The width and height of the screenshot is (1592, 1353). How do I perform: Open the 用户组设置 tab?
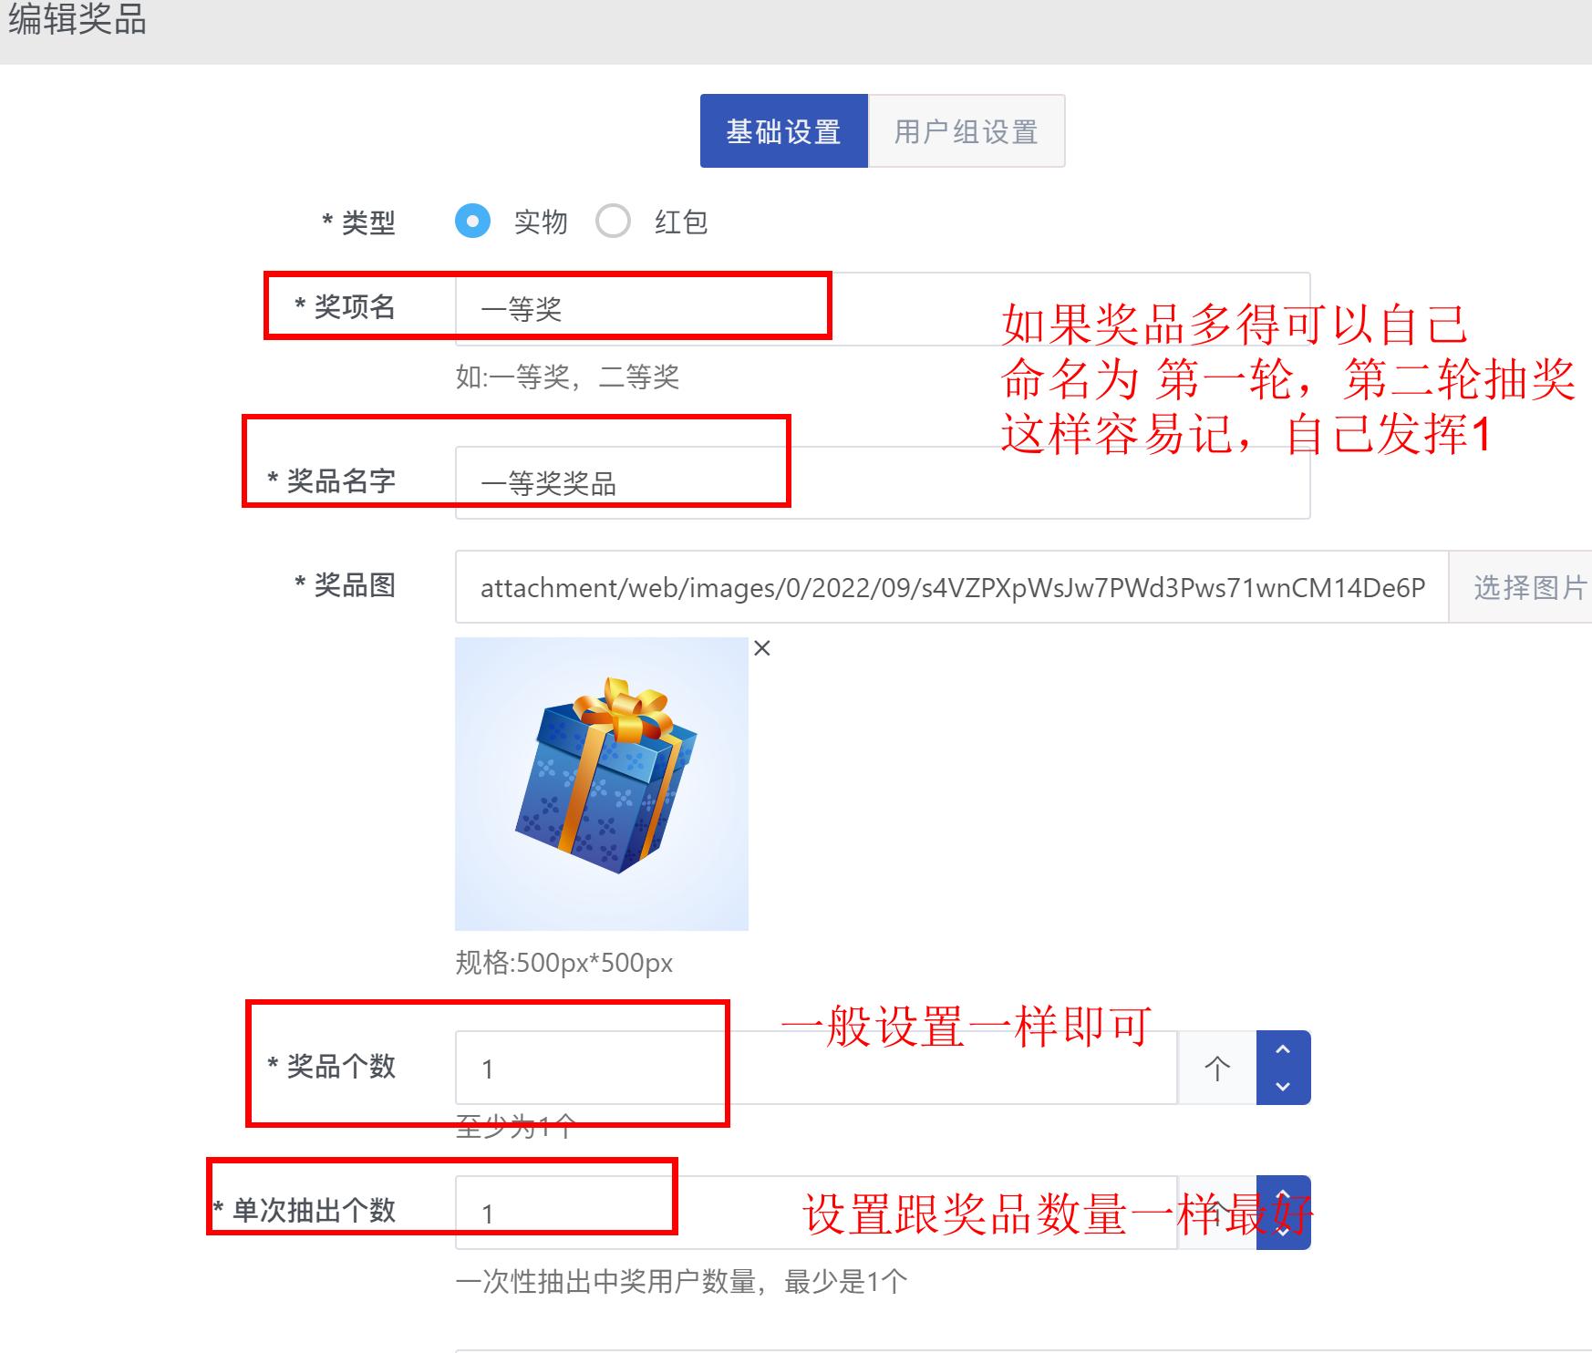point(967,131)
